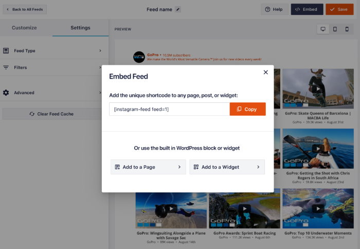Copy the feed shortcode
360x249 pixels.
(247, 109)
